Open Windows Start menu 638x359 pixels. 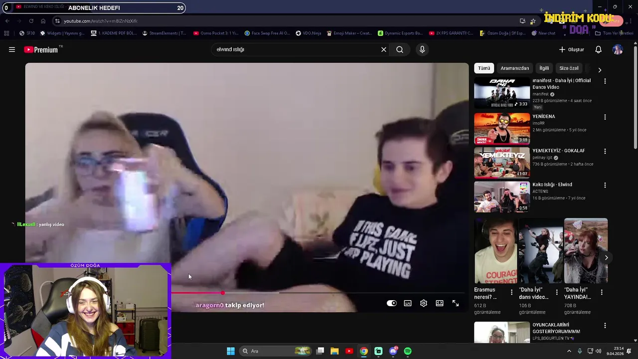tap(231, 351)
